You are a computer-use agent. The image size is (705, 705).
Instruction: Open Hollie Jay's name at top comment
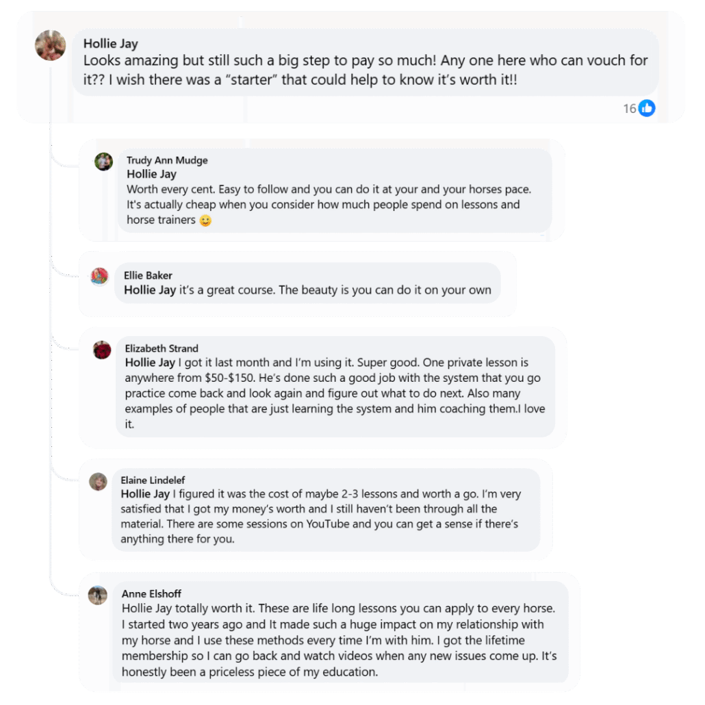coord(110,44)
